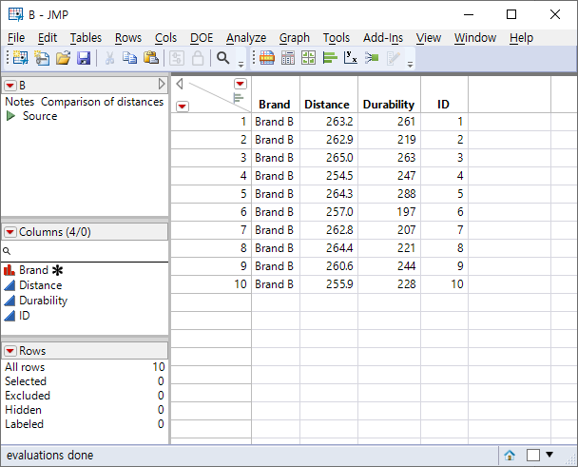Click the New Data Table toolbar icon
Viewport: 578px width, 467px height.
[20, 58]
